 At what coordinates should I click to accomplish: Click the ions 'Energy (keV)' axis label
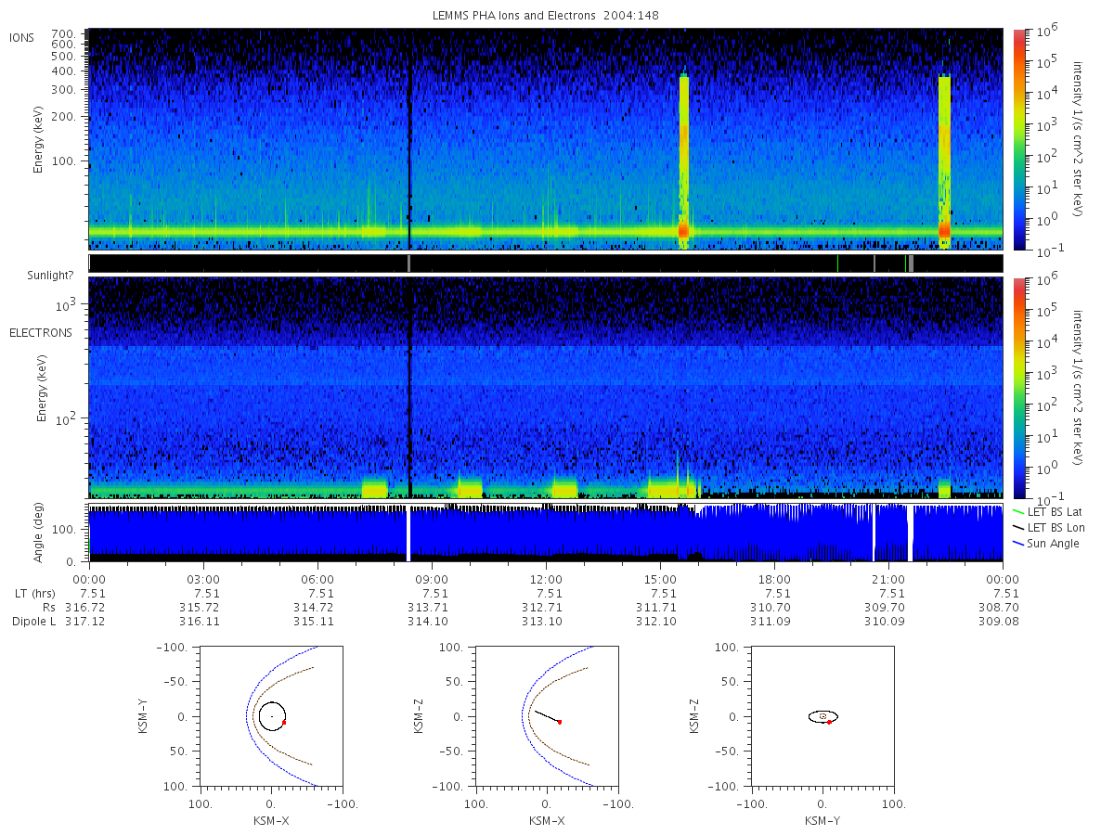click(x=40, y=139)
